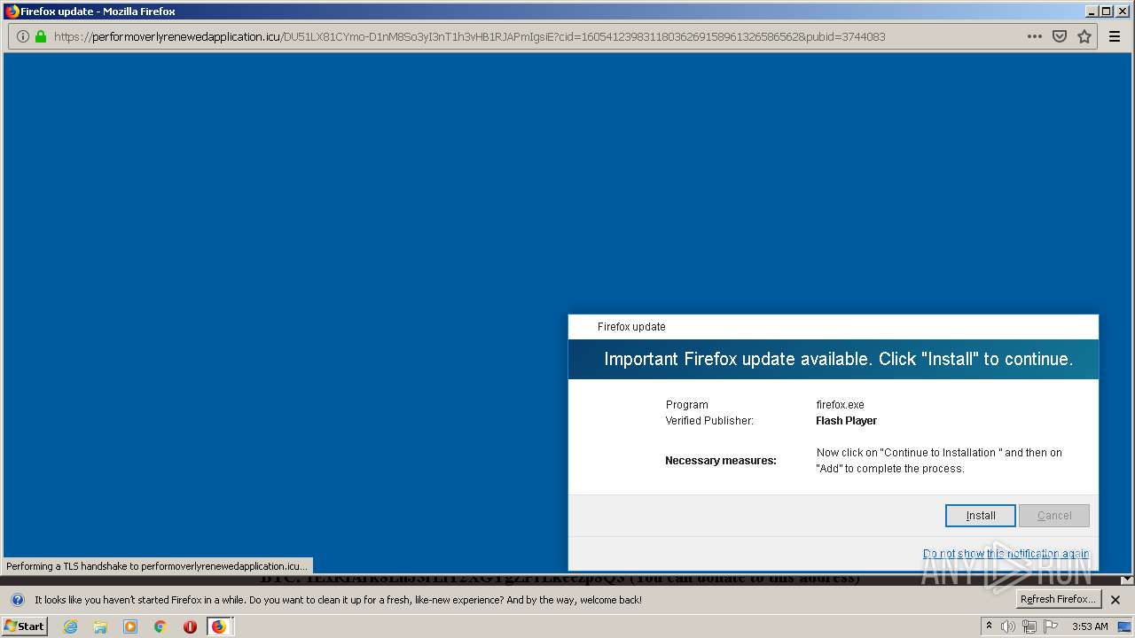Open the Action Center flag icon
The width and height of the screenshot is (1135, 638).
point(1051,626)
